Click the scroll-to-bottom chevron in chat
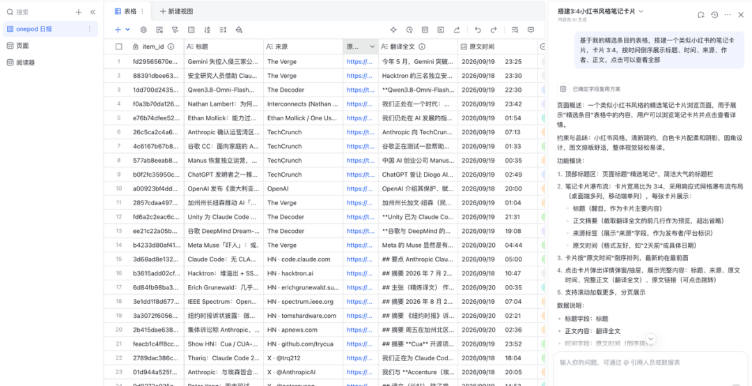752x386 pixels. pyautogui.click(x=651, y=339)
